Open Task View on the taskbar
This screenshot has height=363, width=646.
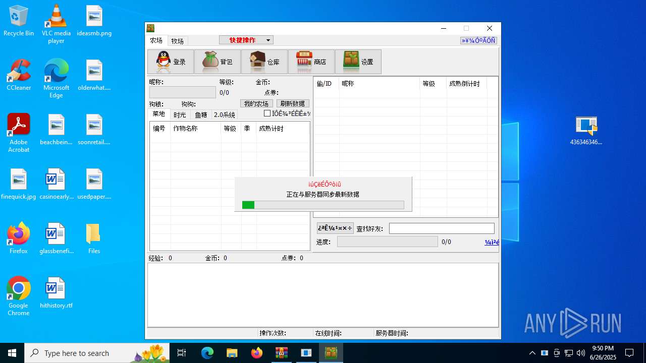182,353
